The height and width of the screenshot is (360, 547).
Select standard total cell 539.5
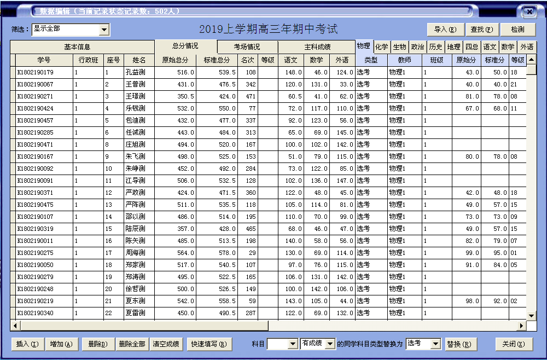217,73
